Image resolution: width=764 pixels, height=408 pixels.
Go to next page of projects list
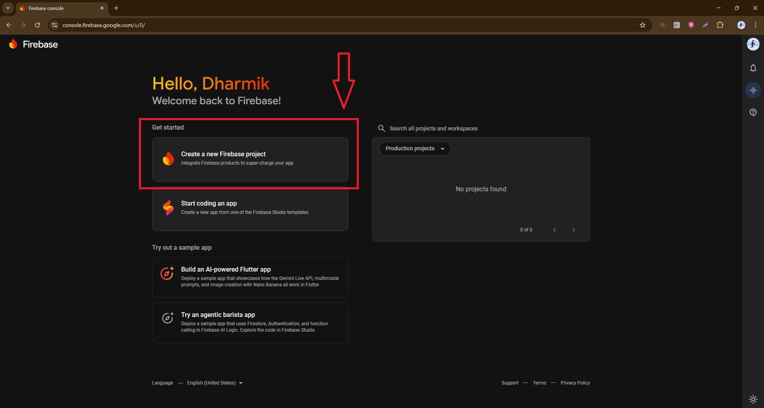[x=574, y=230]
